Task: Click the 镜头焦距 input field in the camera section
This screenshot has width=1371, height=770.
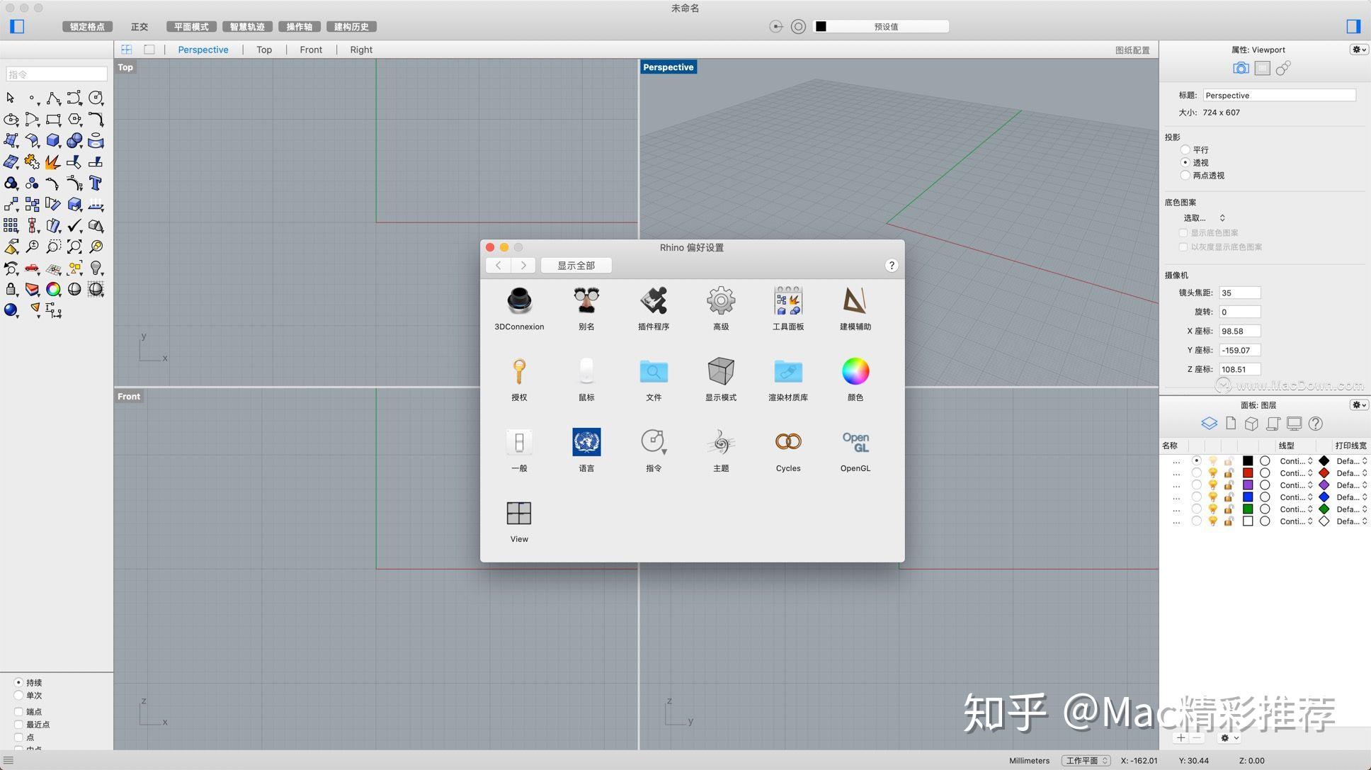Action: tap(1239, 293)
